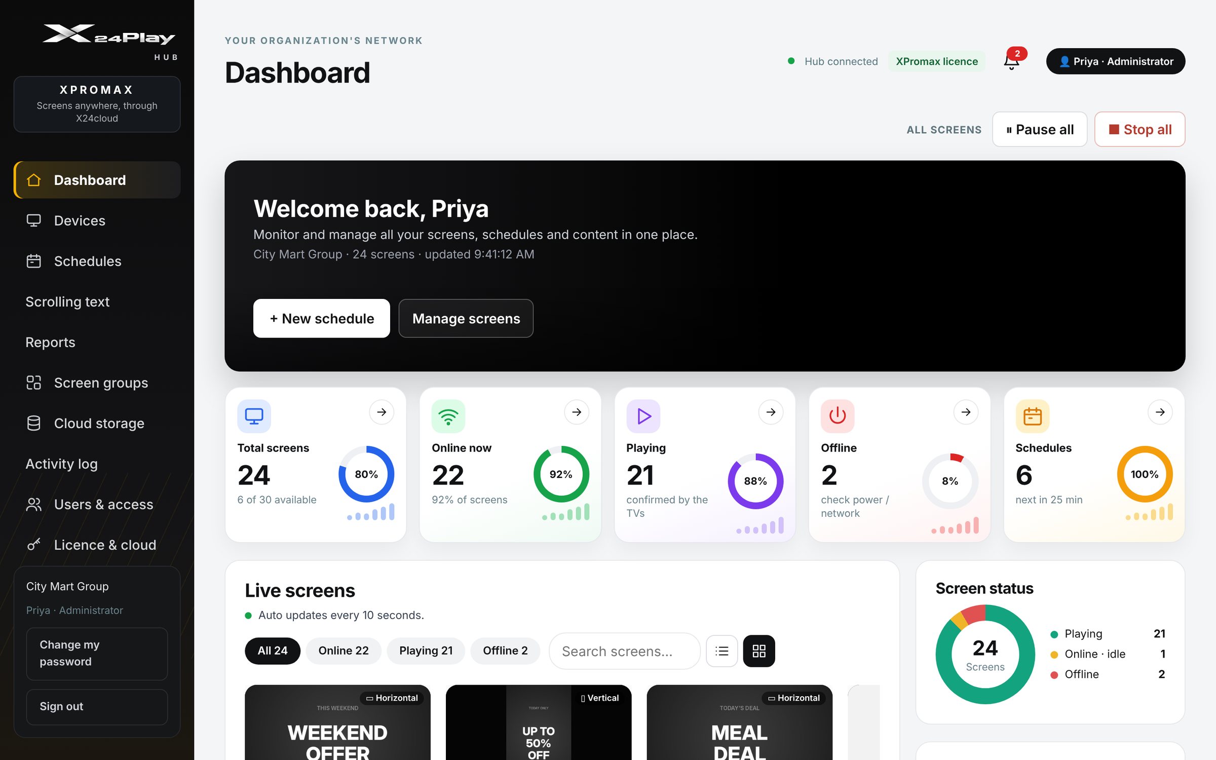
Task: Go to Dashboard in sidebar
Action: tap(97, 180)
